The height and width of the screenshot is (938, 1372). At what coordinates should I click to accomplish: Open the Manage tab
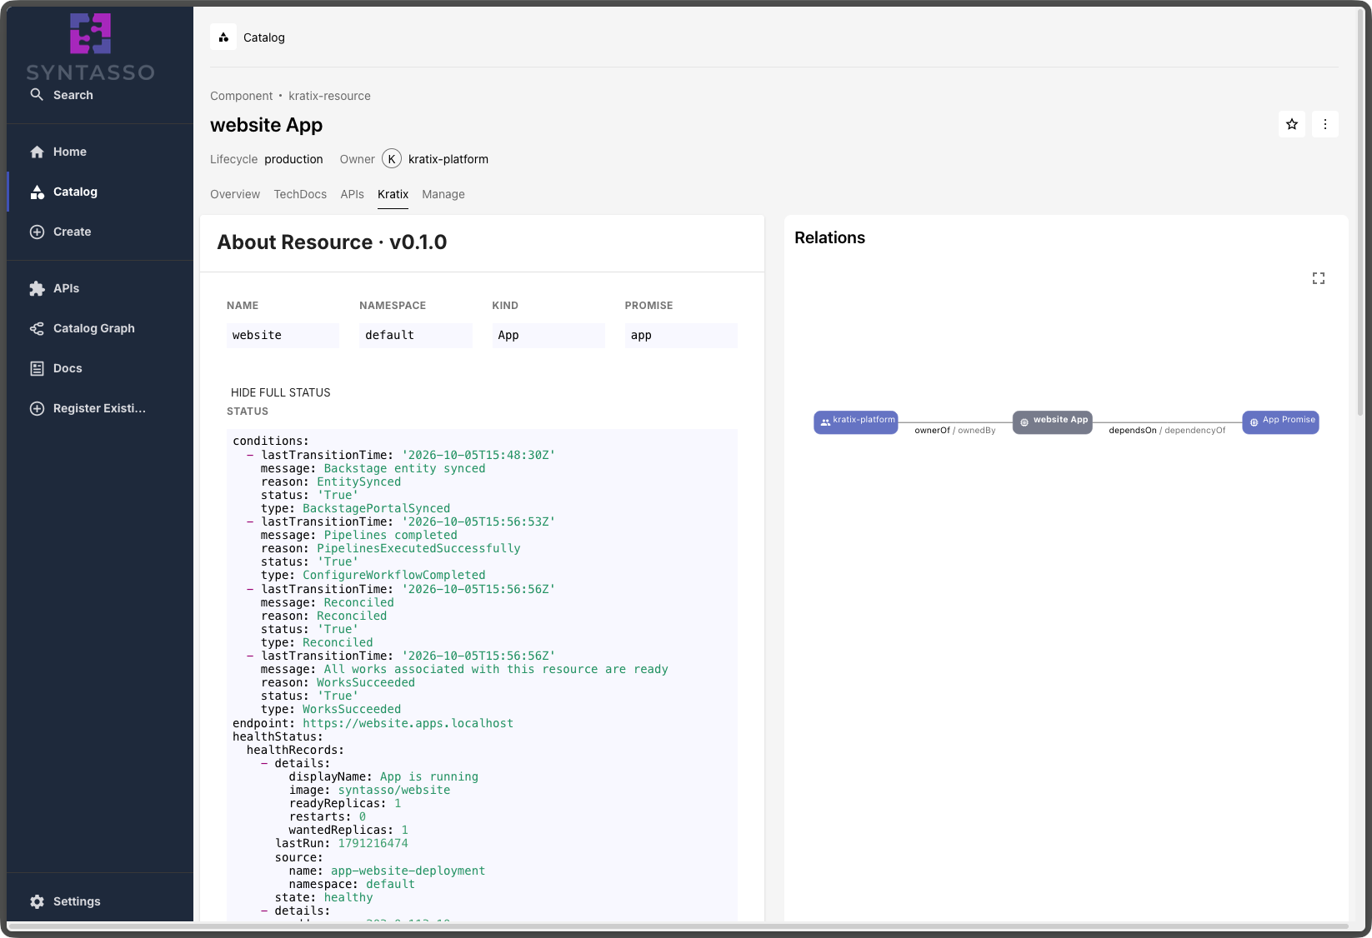click(443, 194)
